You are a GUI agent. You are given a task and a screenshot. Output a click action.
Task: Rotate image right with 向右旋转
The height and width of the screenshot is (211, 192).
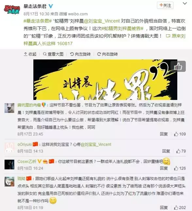tap(107, 54)
